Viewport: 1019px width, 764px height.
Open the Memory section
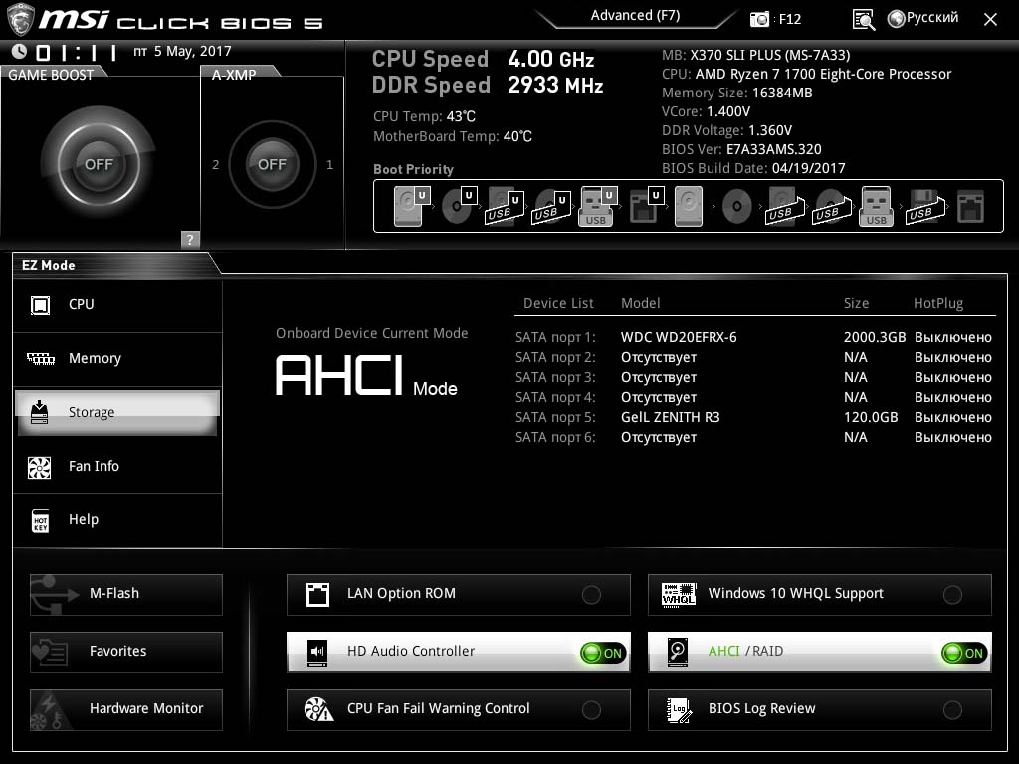pos(117,358)
